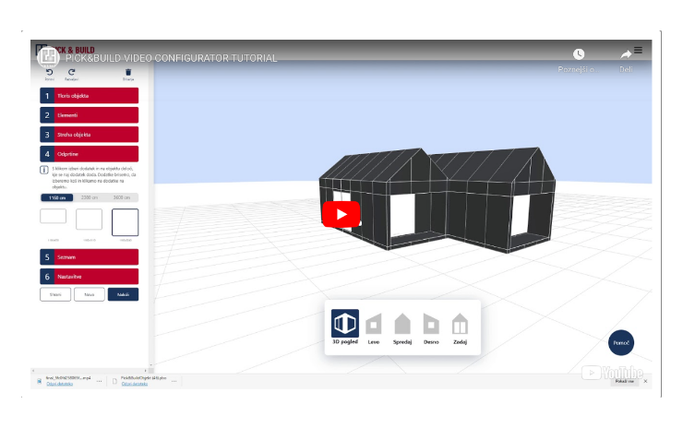The width and height of the screenshot is (683, 428).
Task: Collapse step 4 Odprtine section
Action: 90,154
